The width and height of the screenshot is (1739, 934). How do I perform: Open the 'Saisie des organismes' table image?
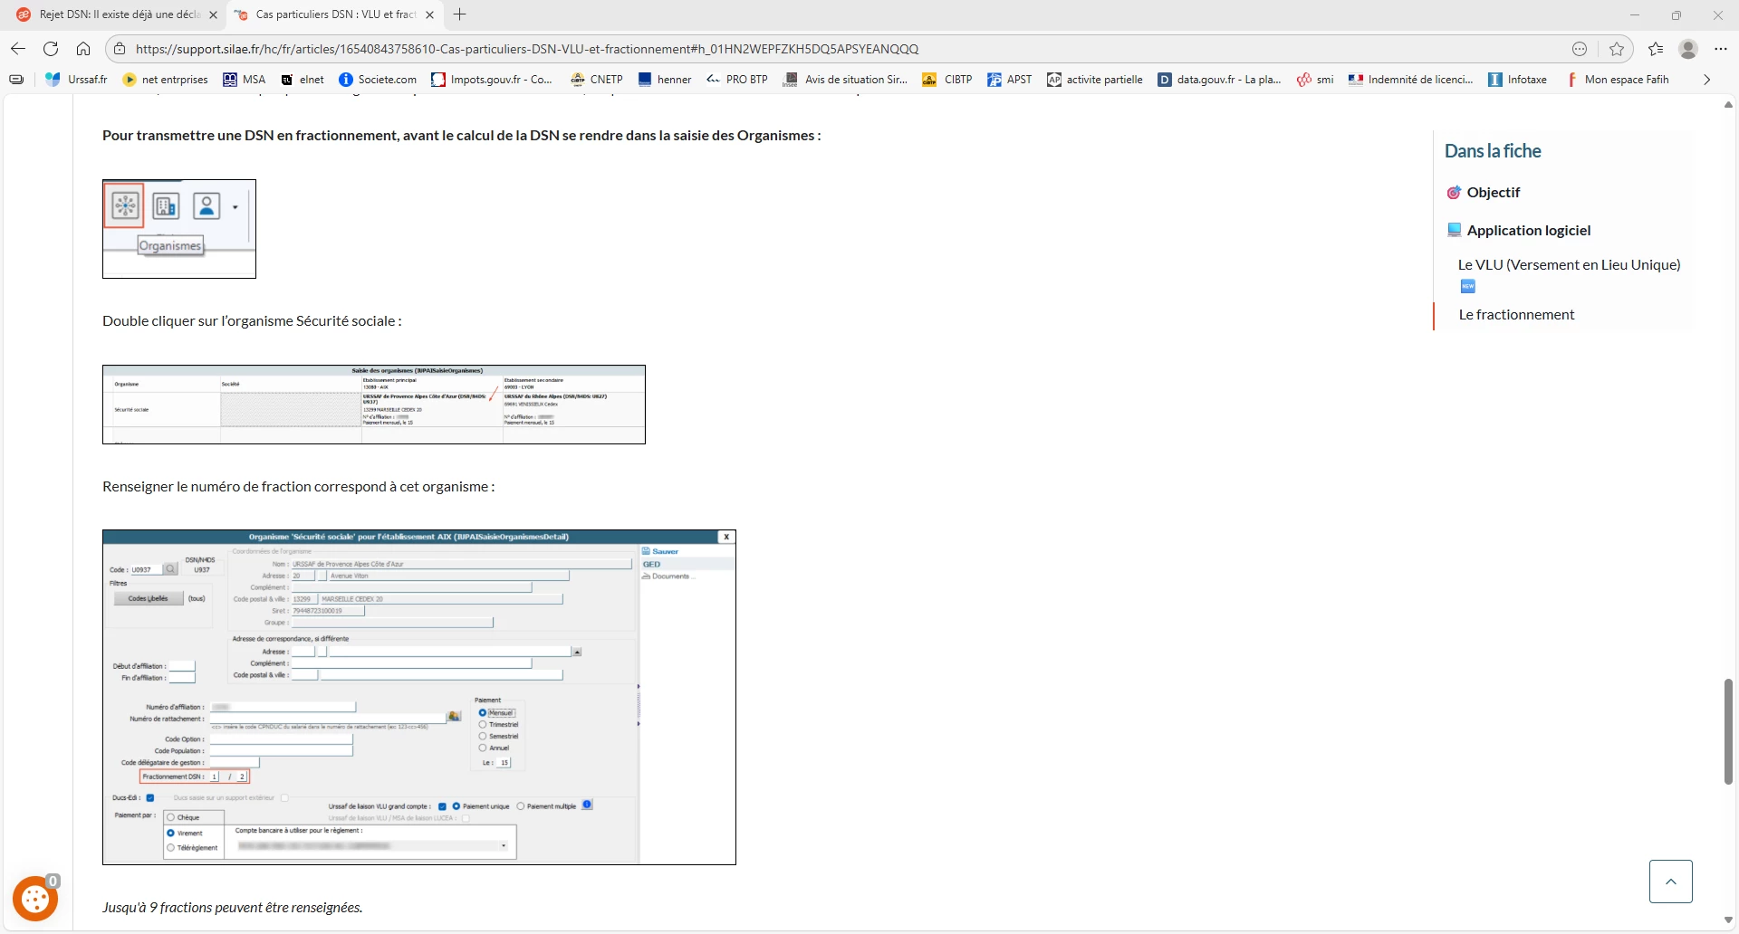click(x=374, y=405)
